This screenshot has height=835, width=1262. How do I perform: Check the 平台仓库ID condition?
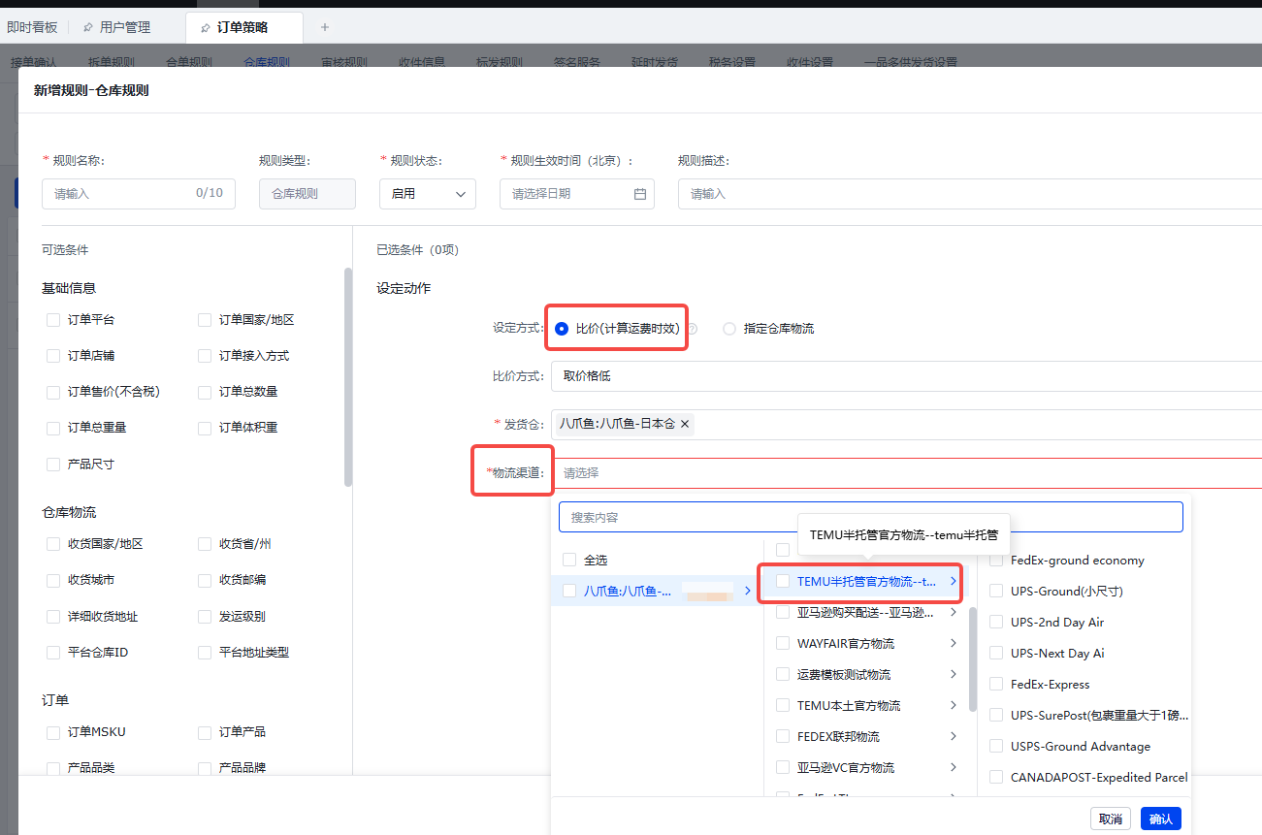53,653
